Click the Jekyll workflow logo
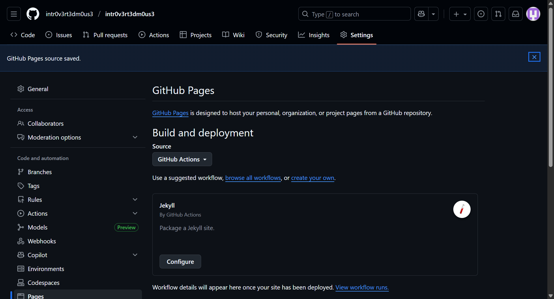The image size is (554, 299). [462, 209]
